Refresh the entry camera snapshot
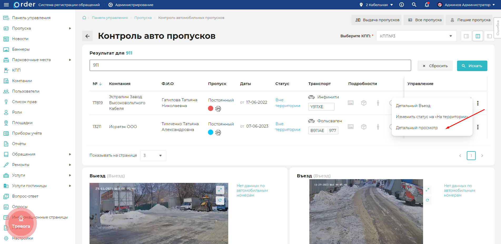 tap(427, 200)
